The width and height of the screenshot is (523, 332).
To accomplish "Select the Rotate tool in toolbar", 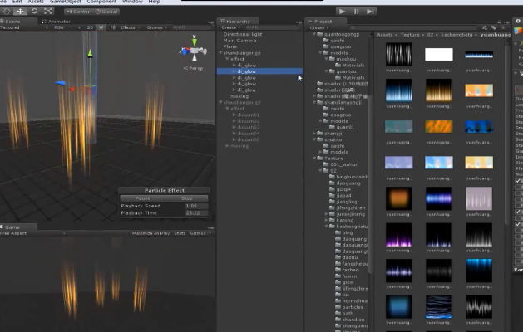I will [35, 12].
